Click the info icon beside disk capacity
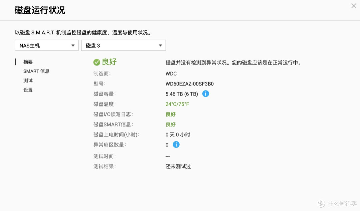The image size is (360, 211). pos(206,94)
